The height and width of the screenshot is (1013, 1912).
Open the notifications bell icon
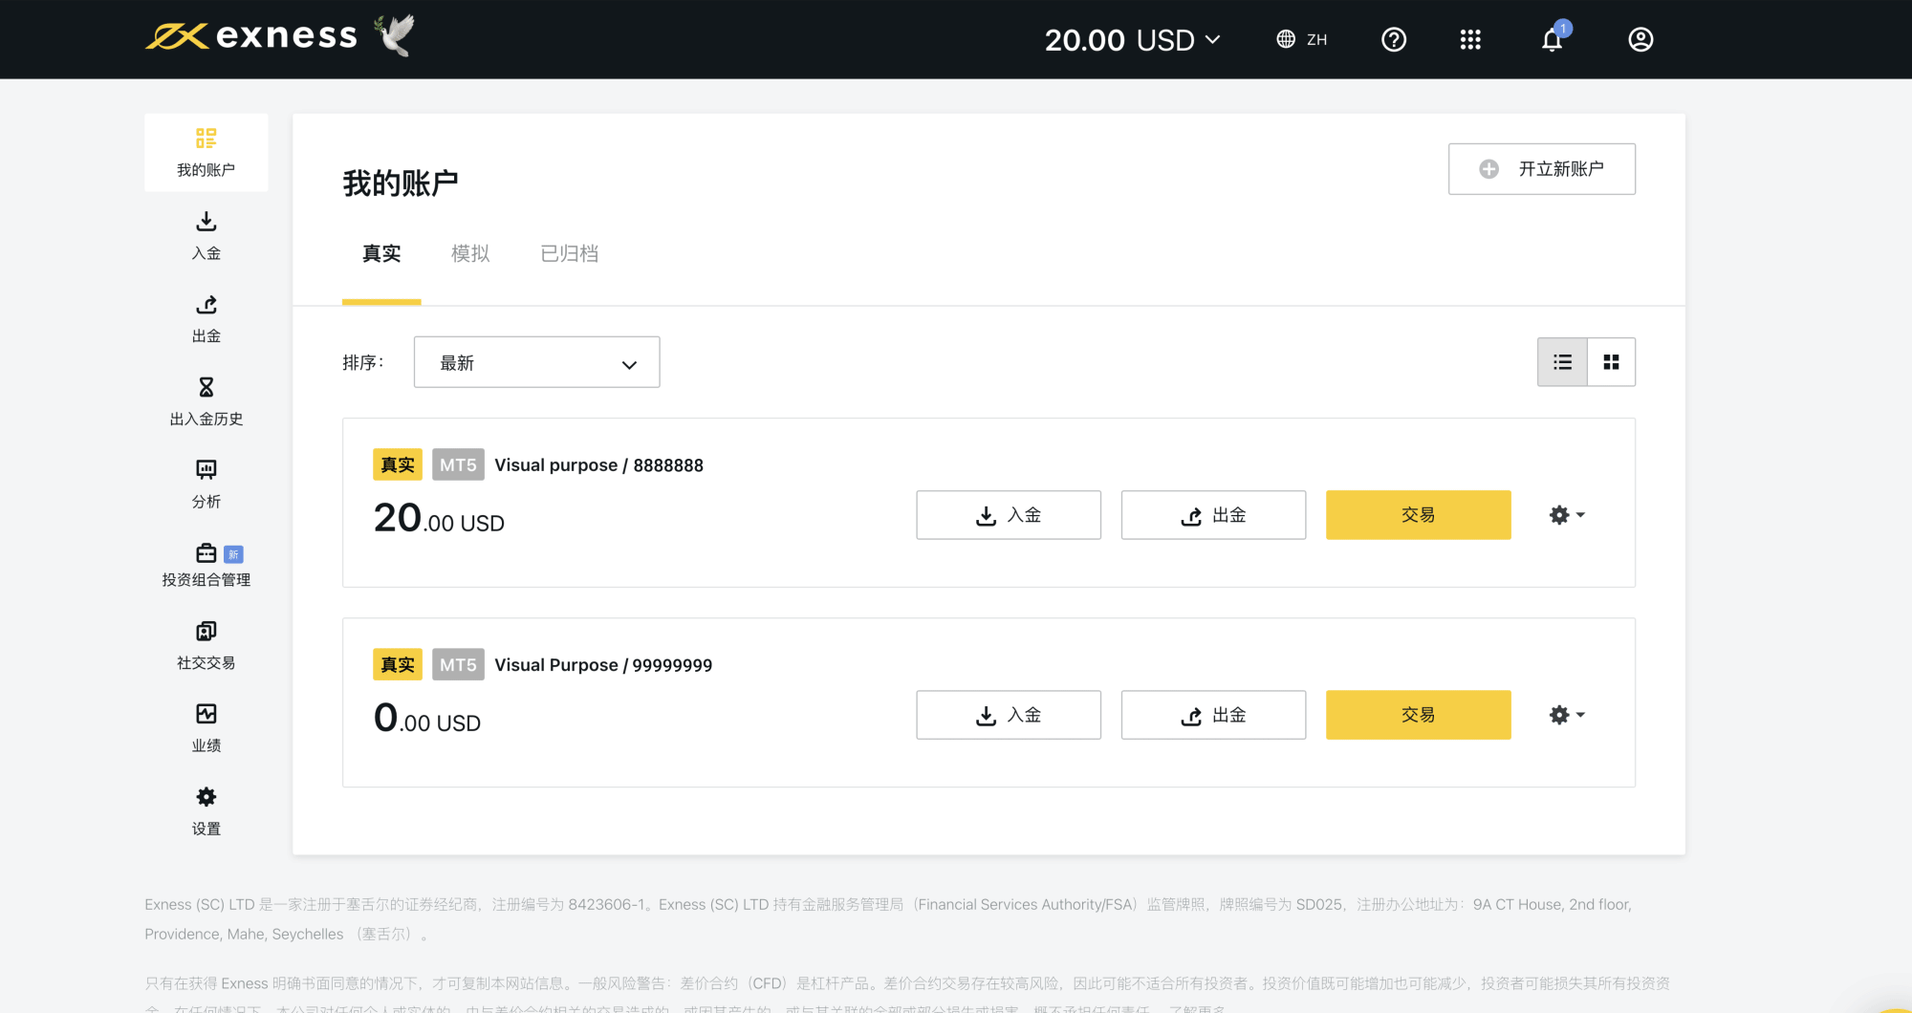pyautogui.click(x=1552, y=40)
